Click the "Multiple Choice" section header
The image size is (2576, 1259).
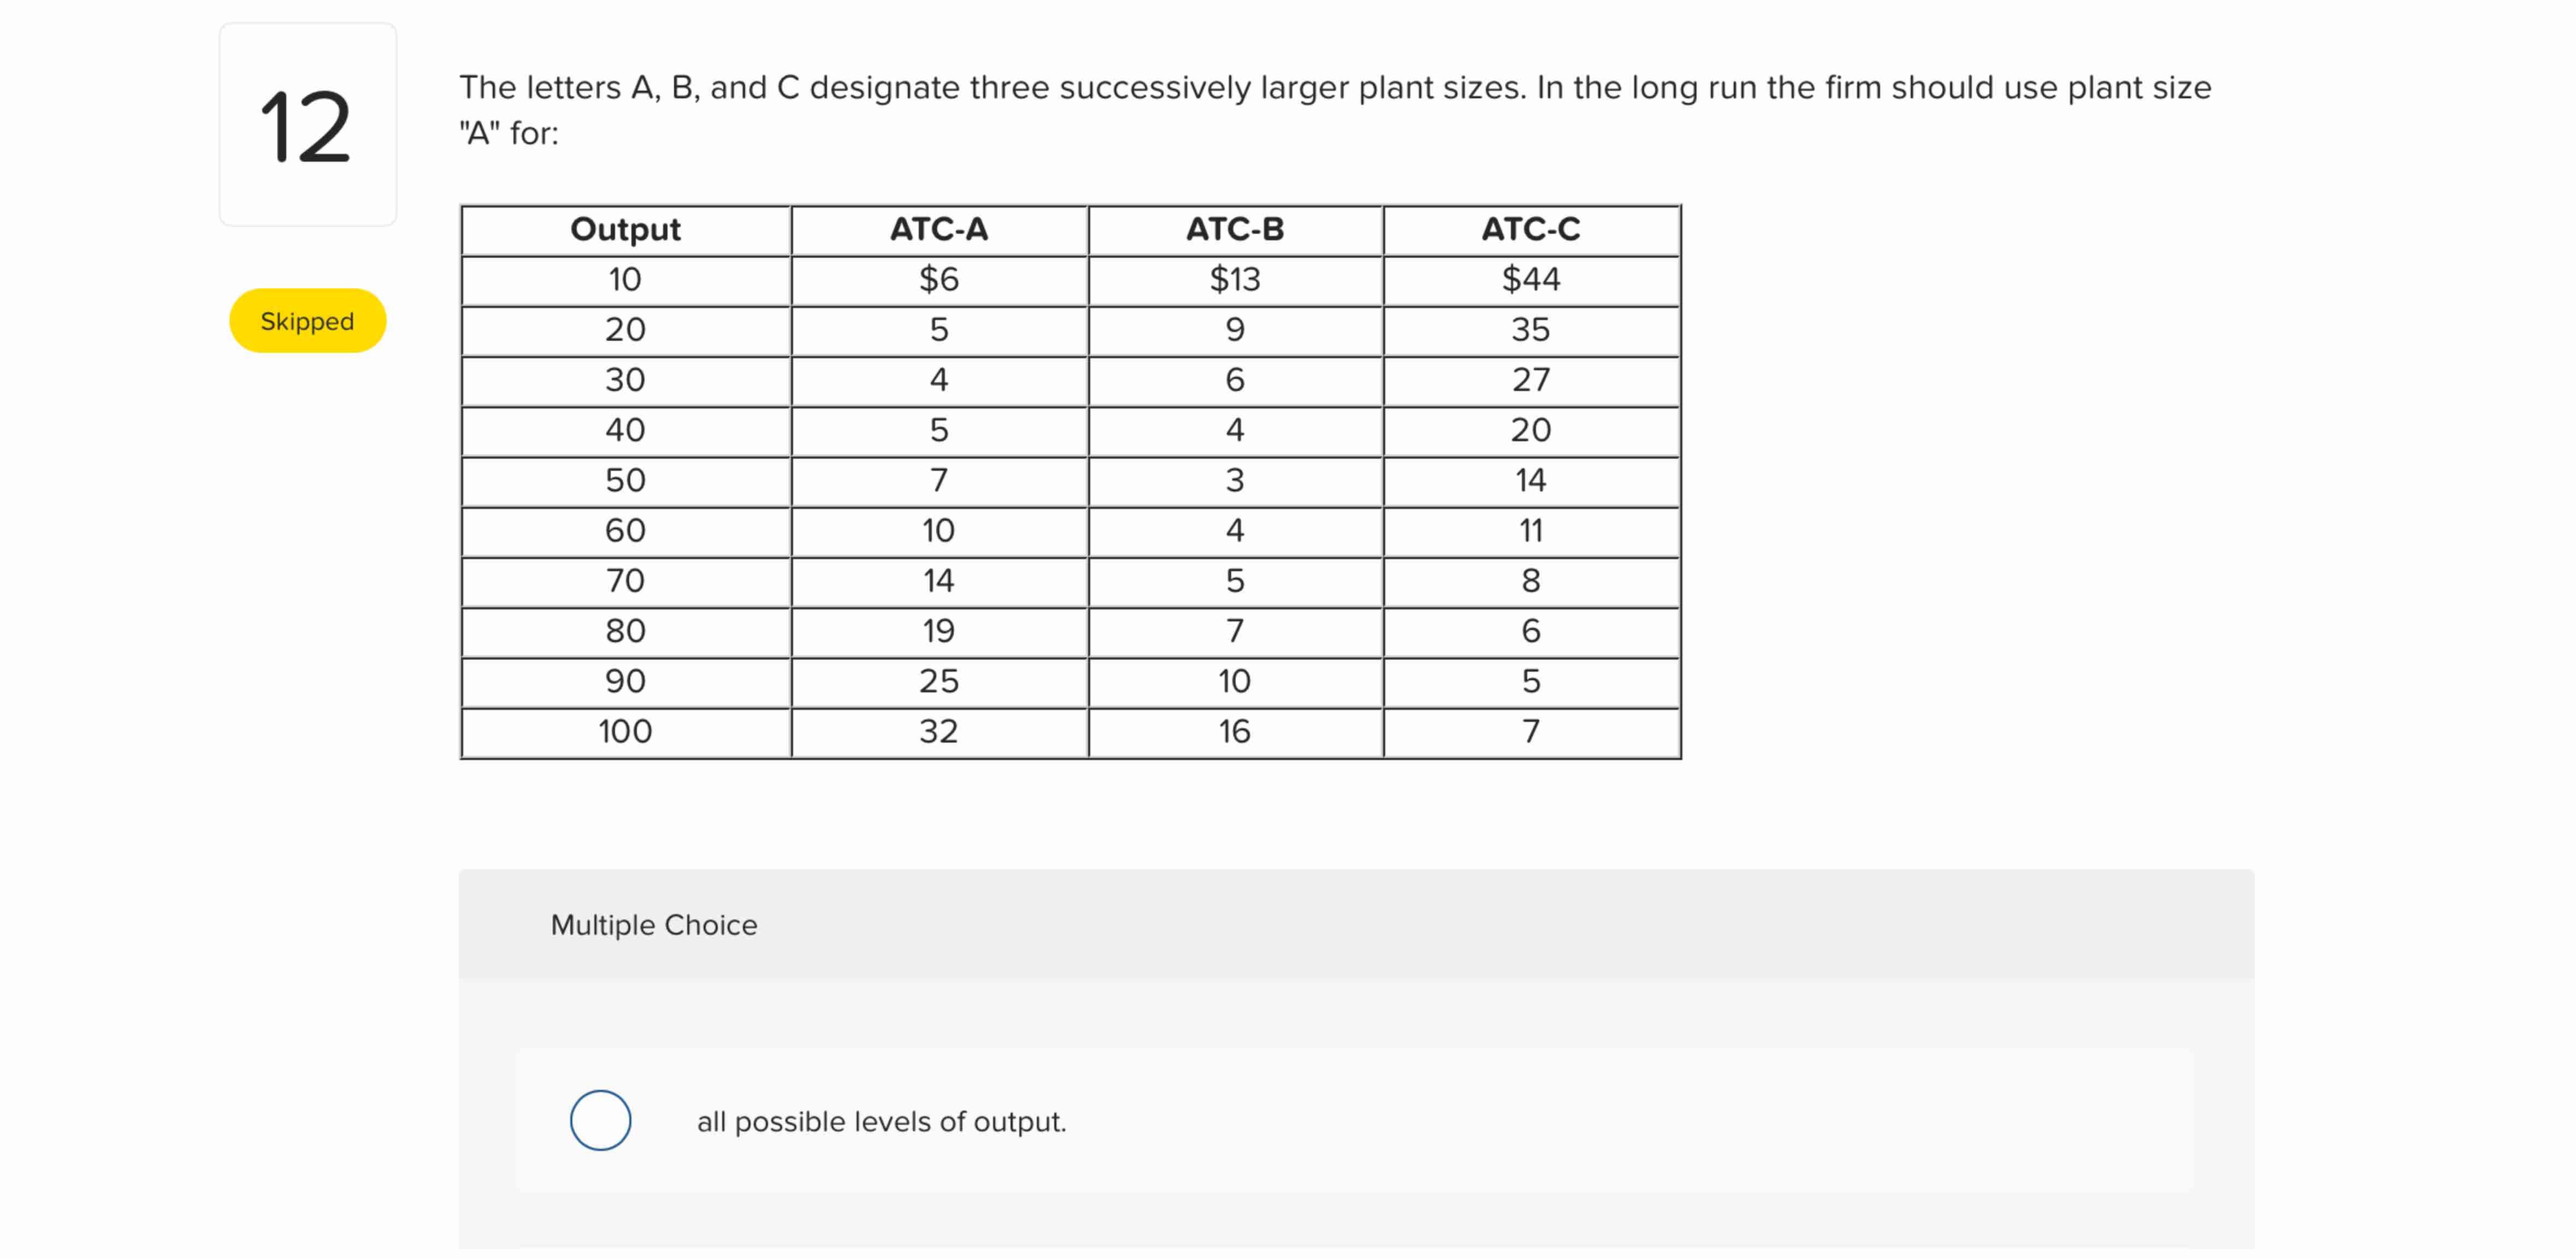pyautogui.click(x=653, y=924)
